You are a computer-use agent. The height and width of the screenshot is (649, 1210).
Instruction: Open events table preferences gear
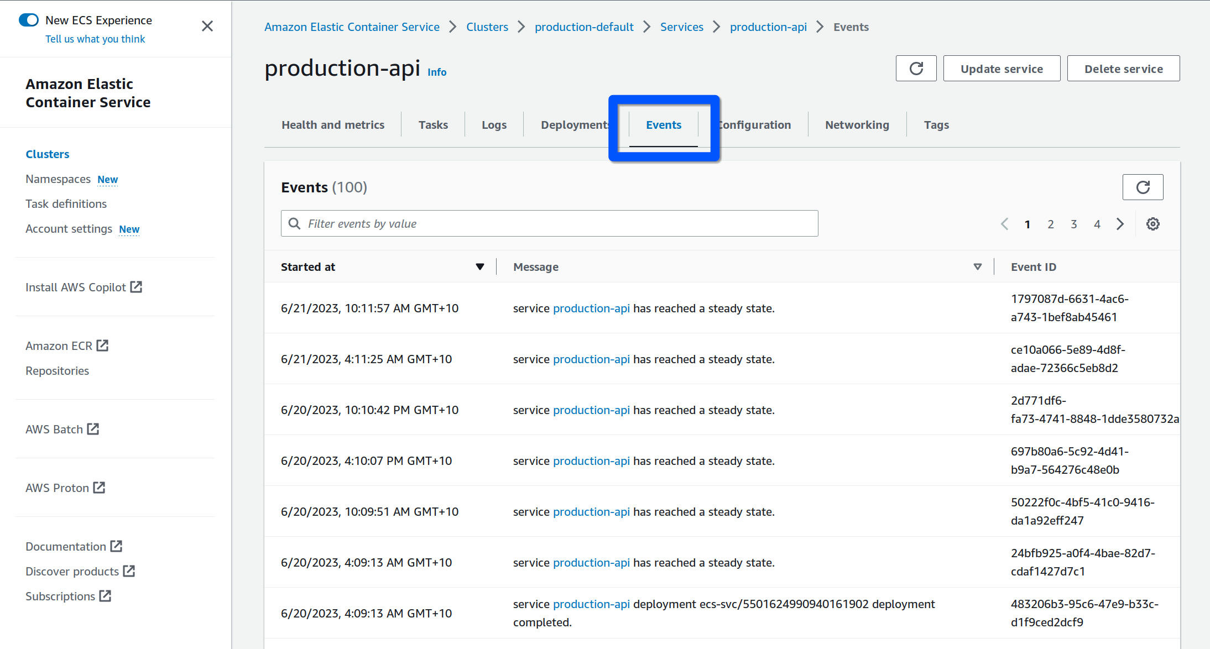pos(1152,224)
